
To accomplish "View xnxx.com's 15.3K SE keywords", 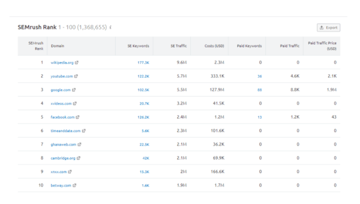I will (x=145, y=172).
